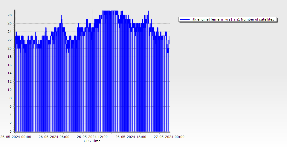
Task: Click the y-axis value 14
Action: (10, 73)
